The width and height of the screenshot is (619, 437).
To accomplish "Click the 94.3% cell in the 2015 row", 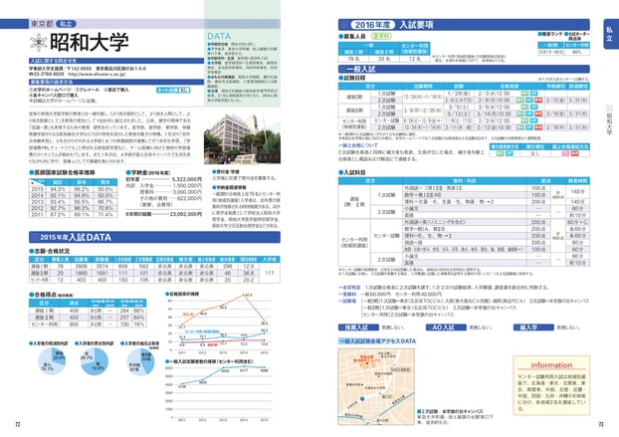I will tap(58, 189).
